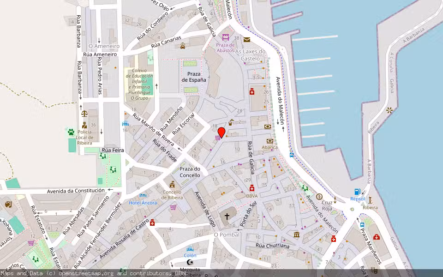Click the Colón label on the map
Screen dimensions: 443x277
click(190, 255)
